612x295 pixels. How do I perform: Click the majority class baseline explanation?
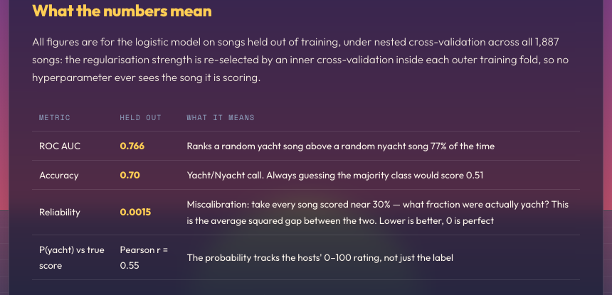(x=335, y=176)
